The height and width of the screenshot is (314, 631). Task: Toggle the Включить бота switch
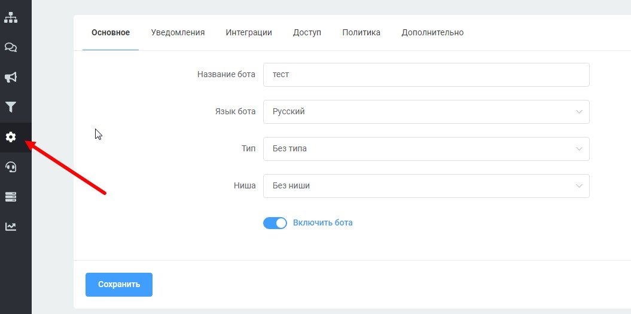275,223
